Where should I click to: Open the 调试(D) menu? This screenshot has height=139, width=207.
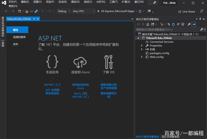75,2
